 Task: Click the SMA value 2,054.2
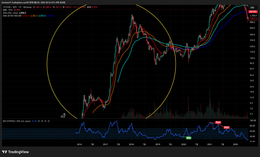point(23,13)
